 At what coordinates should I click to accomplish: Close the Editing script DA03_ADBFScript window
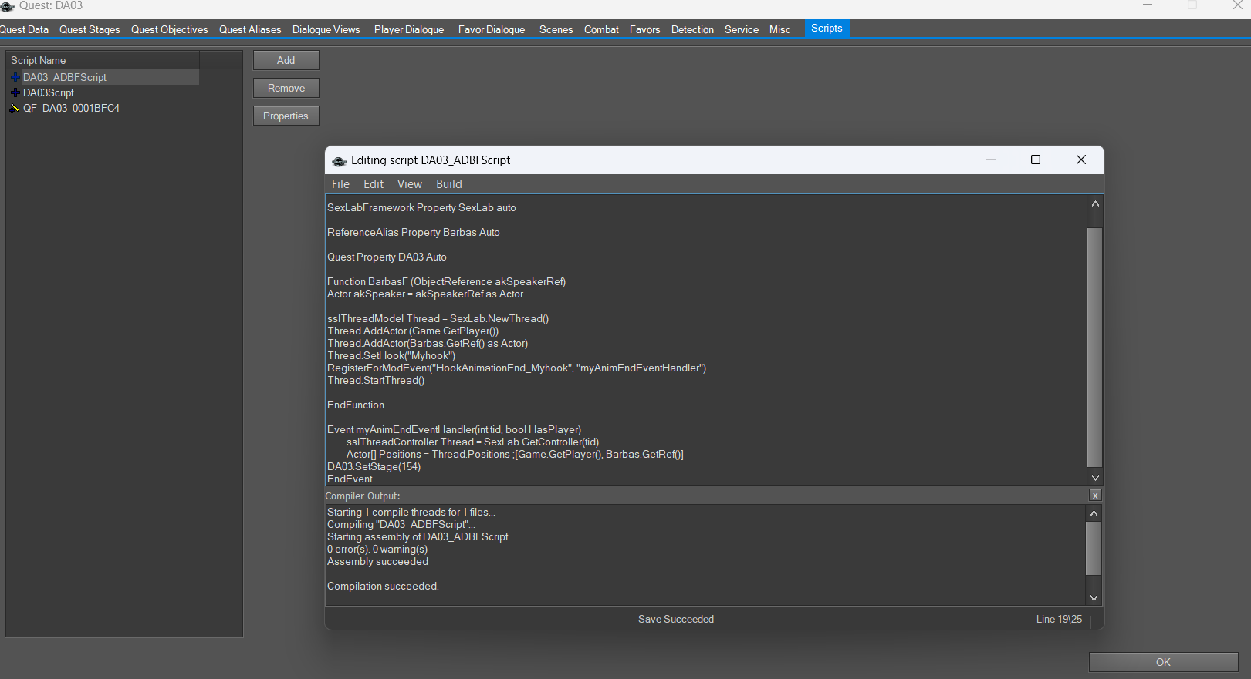click(1081, 160)
